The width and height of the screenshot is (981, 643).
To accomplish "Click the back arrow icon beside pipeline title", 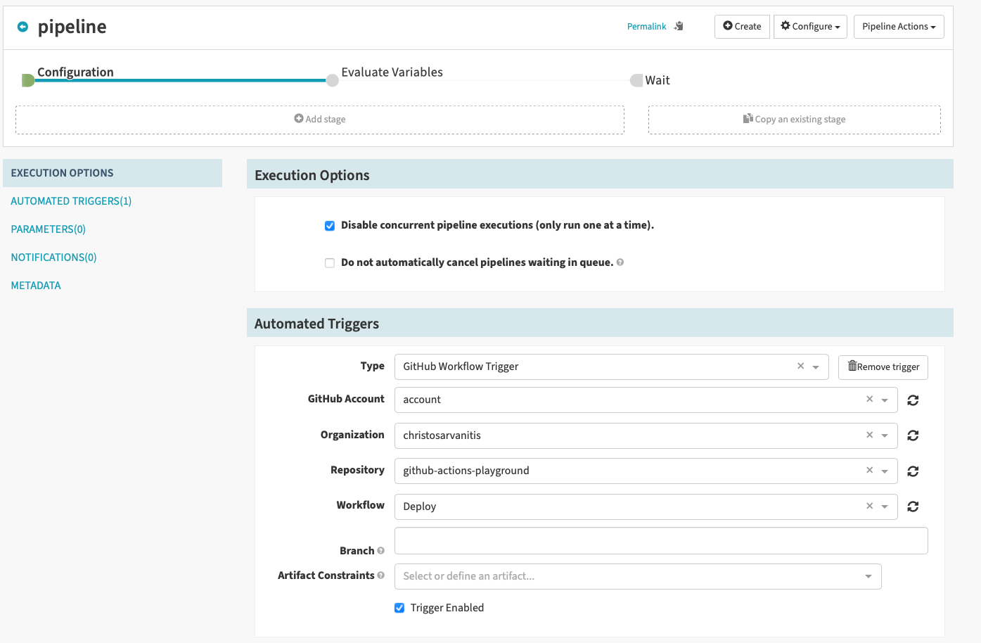I will (x=23, y=27).
